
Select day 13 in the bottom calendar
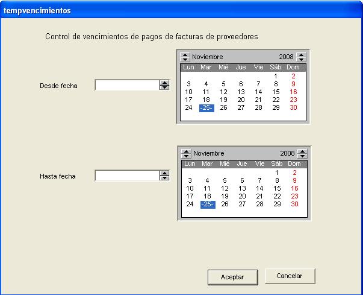(242, 188)
